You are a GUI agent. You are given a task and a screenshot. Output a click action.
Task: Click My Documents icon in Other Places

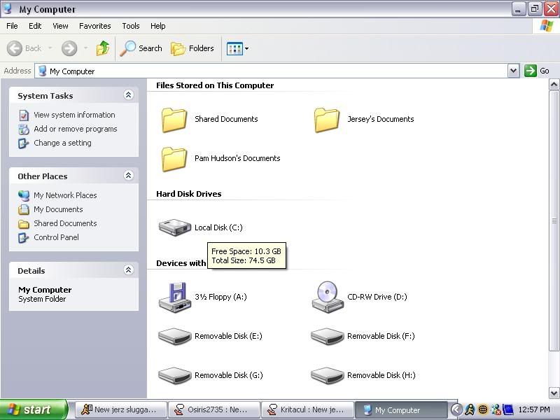24,209
